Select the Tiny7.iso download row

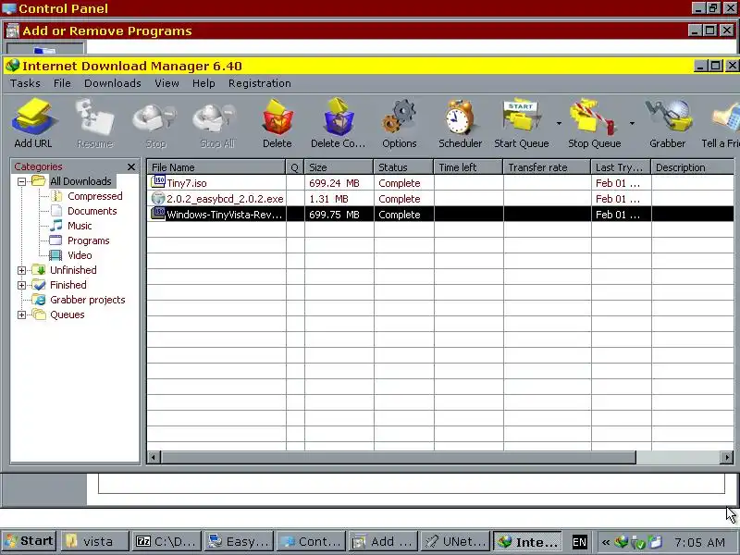(x=440, y=183)
